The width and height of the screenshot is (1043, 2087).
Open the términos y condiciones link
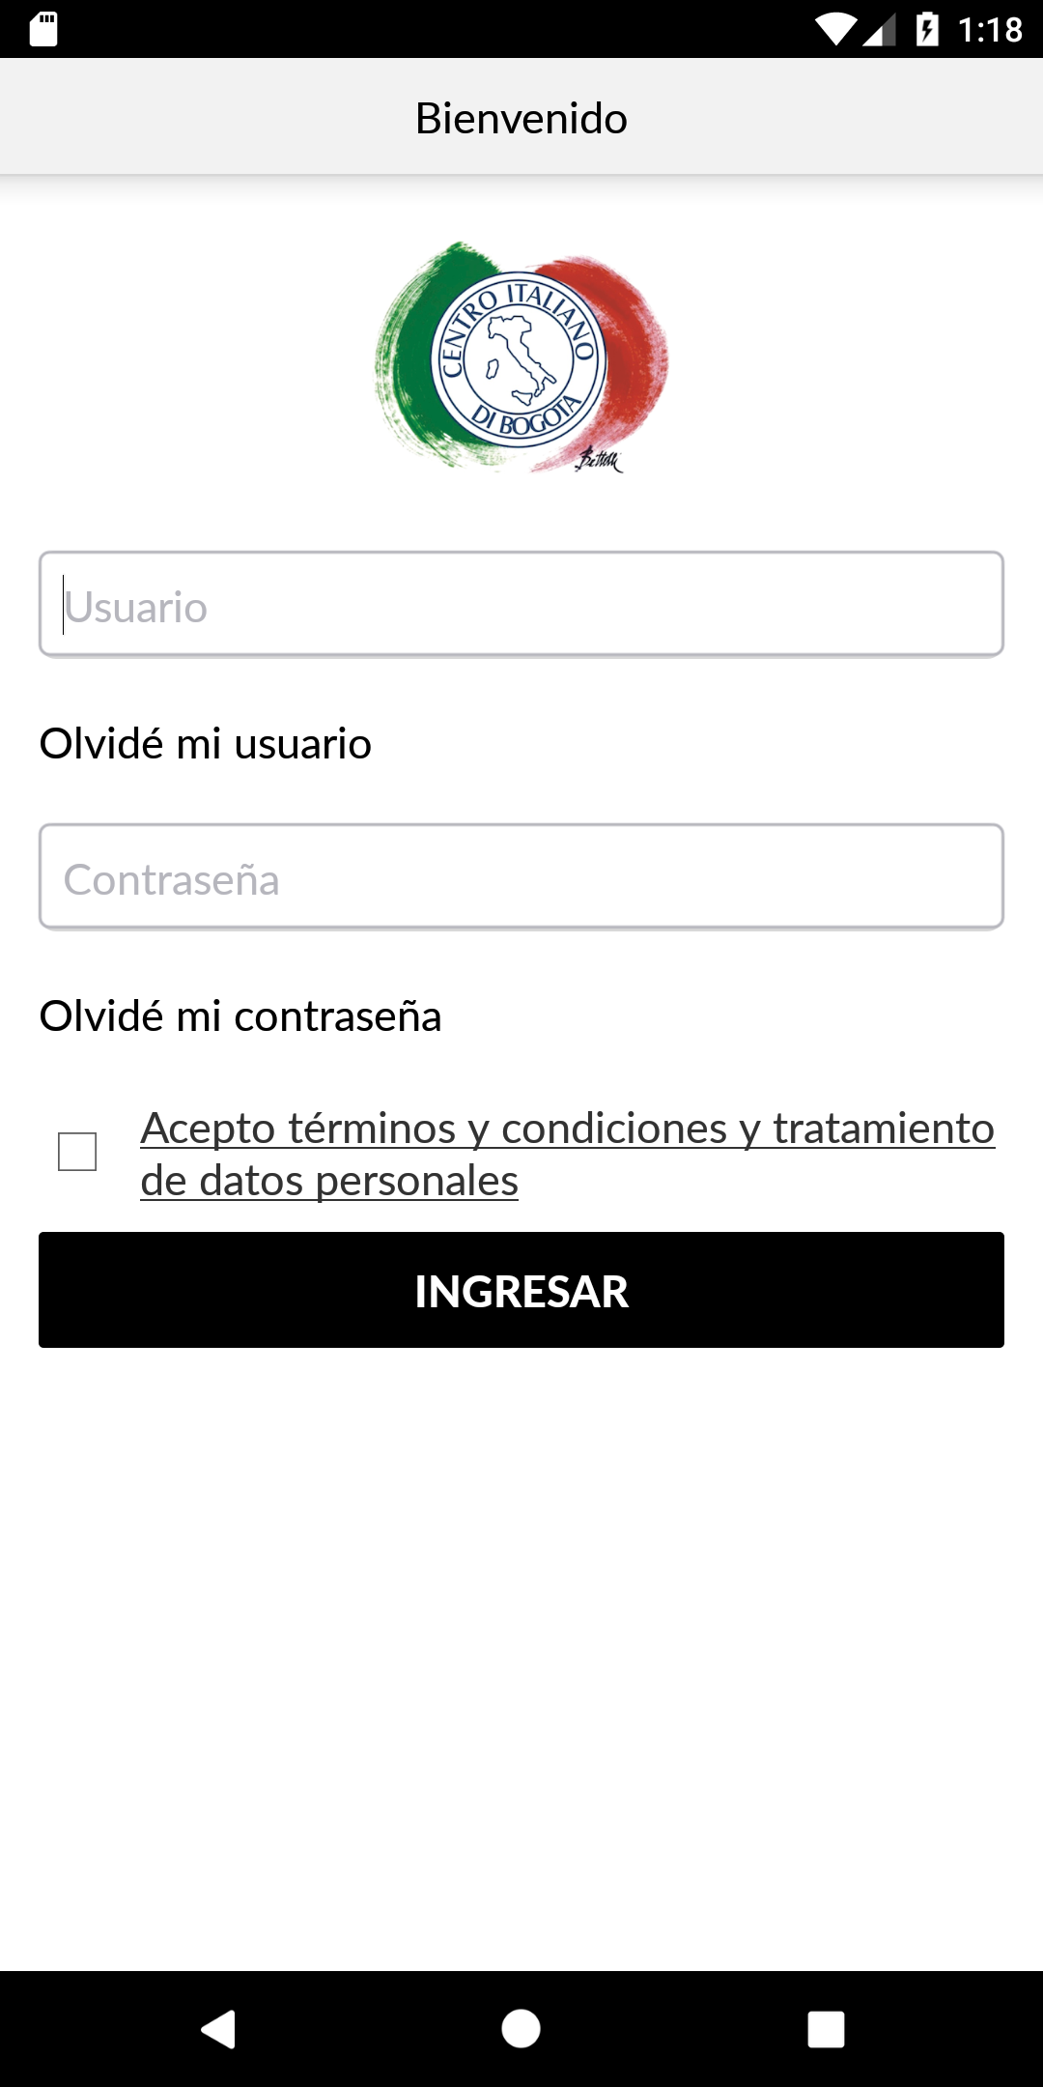coord(567,1128)
